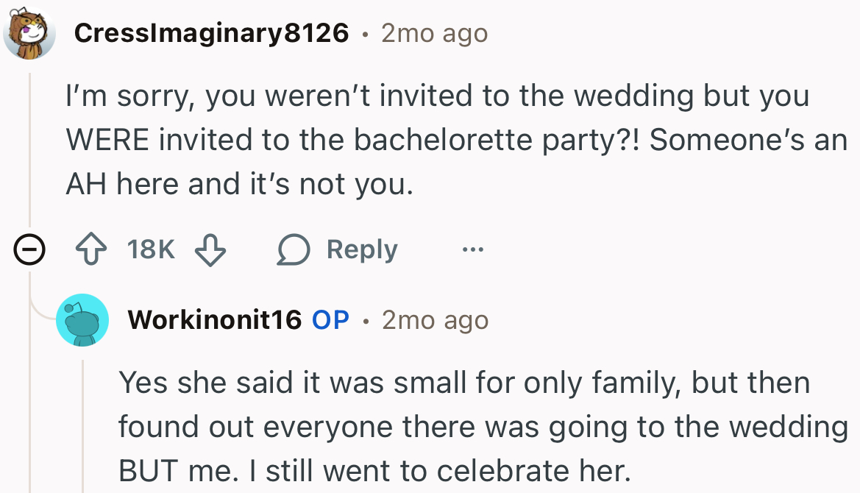Open CressImaginary8126's user profile

pos(211,33)
